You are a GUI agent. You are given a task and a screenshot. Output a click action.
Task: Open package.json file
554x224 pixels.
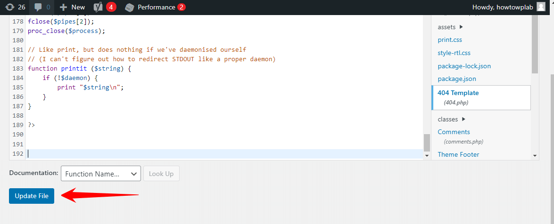point(456,79)
